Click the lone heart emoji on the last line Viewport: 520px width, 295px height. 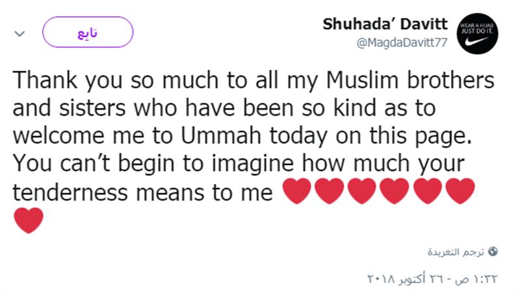point(29,220)
